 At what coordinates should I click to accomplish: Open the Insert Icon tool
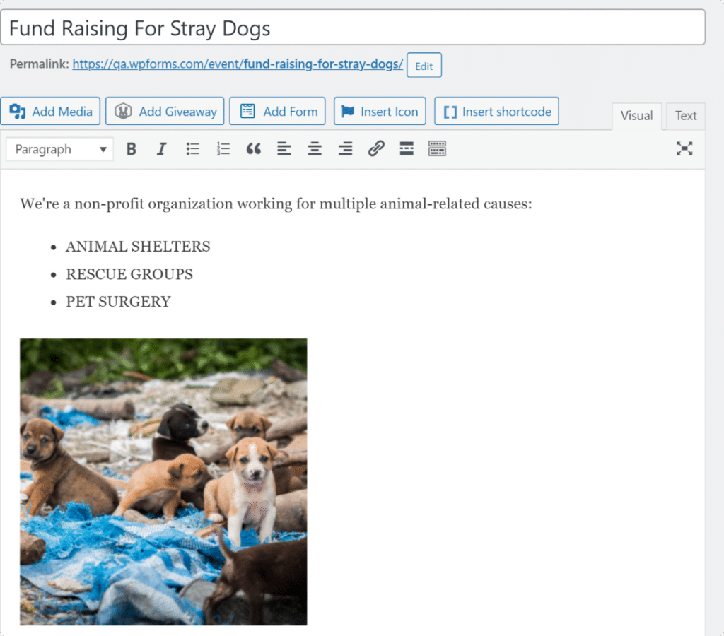[380, 111]
